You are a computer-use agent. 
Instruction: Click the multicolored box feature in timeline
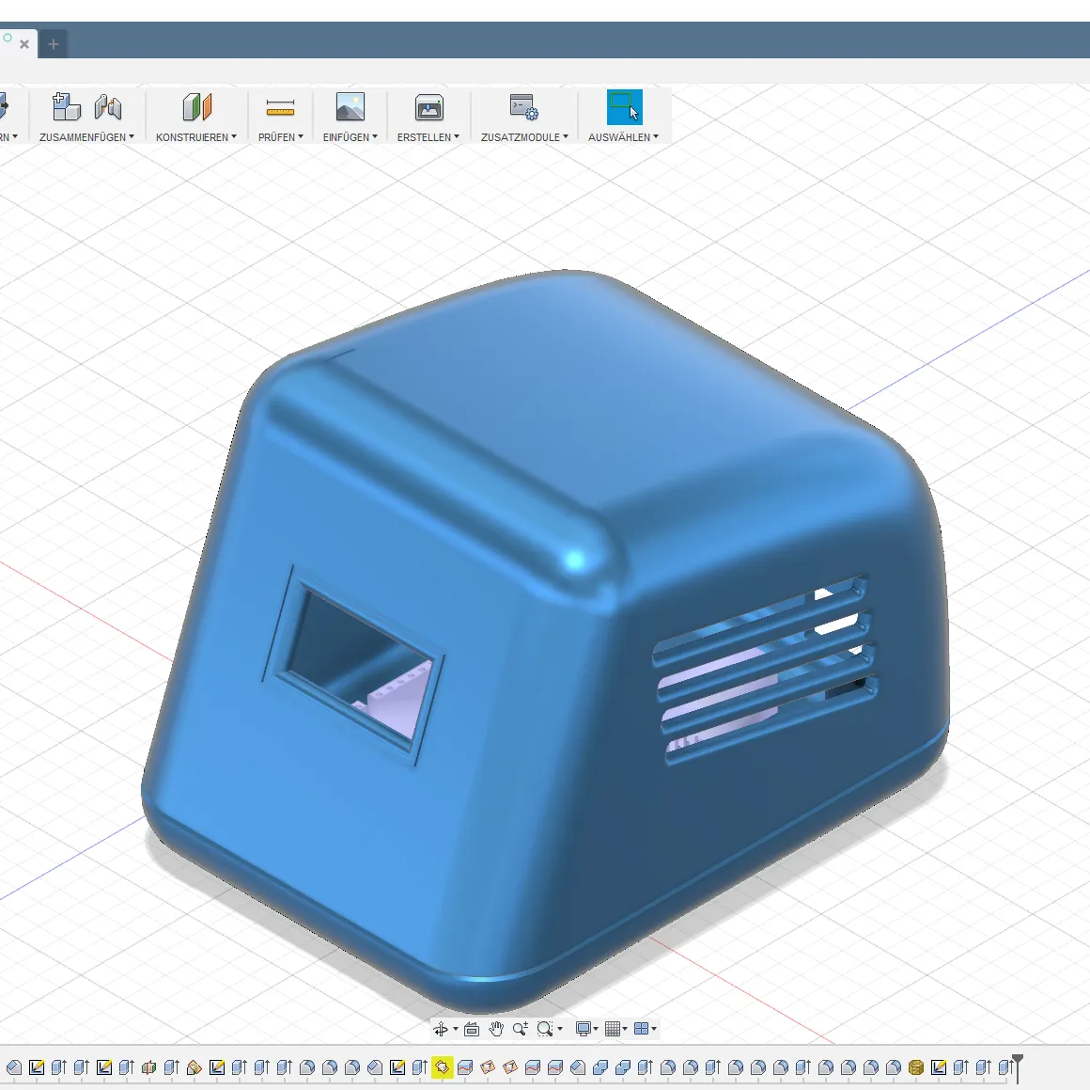point(195,1067)
